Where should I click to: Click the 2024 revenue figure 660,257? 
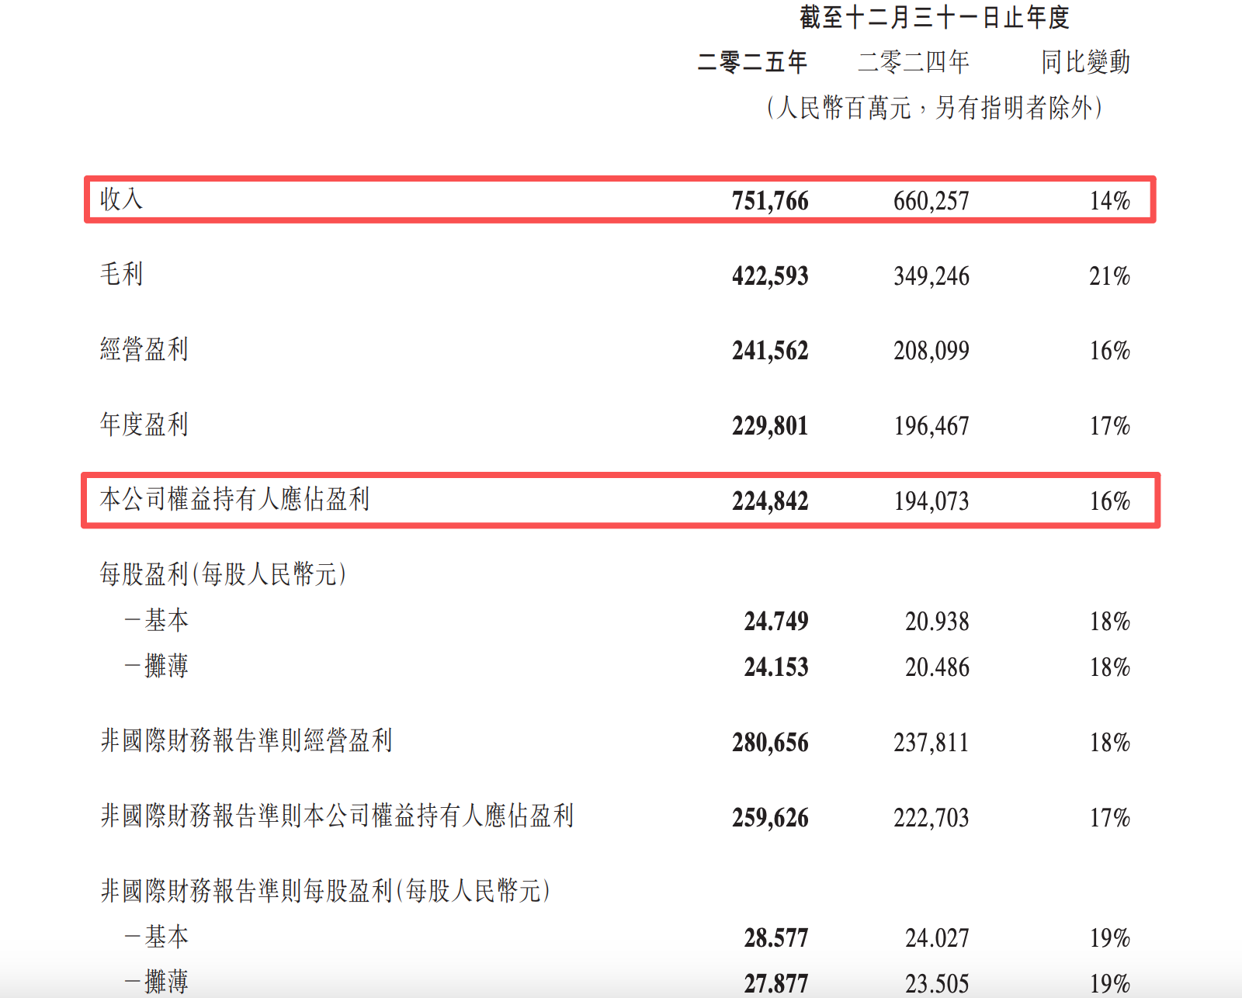[x=931, y=201]
